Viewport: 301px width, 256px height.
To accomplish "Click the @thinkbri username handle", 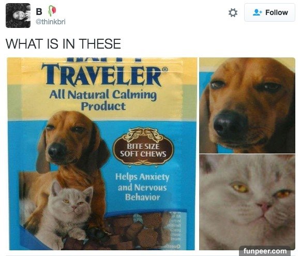I will point(51,22).
